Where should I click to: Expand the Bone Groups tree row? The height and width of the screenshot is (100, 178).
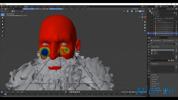154,19
